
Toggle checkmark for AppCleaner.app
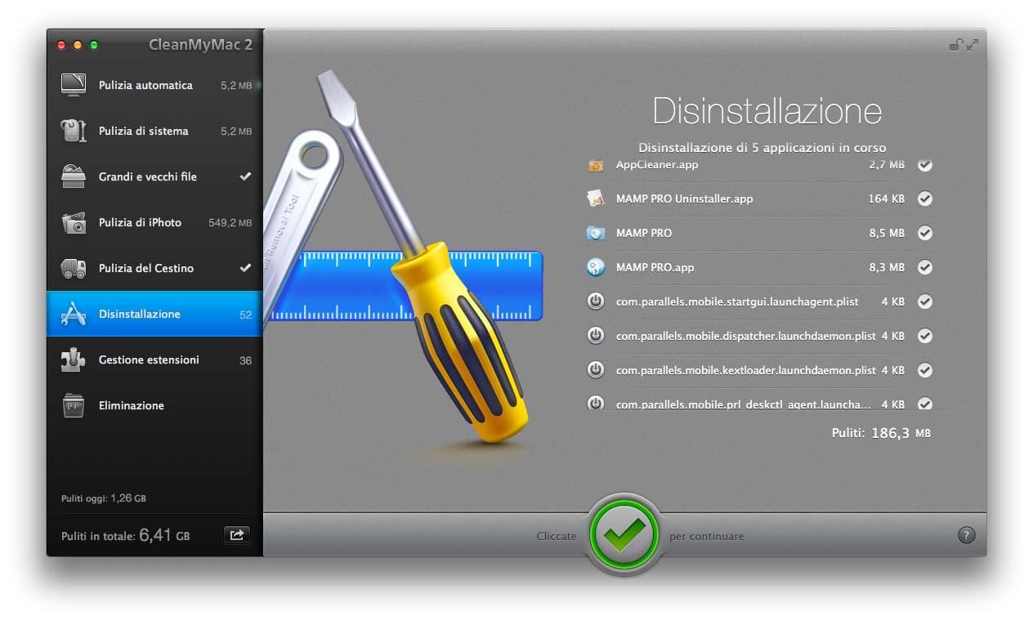(925, 165)
